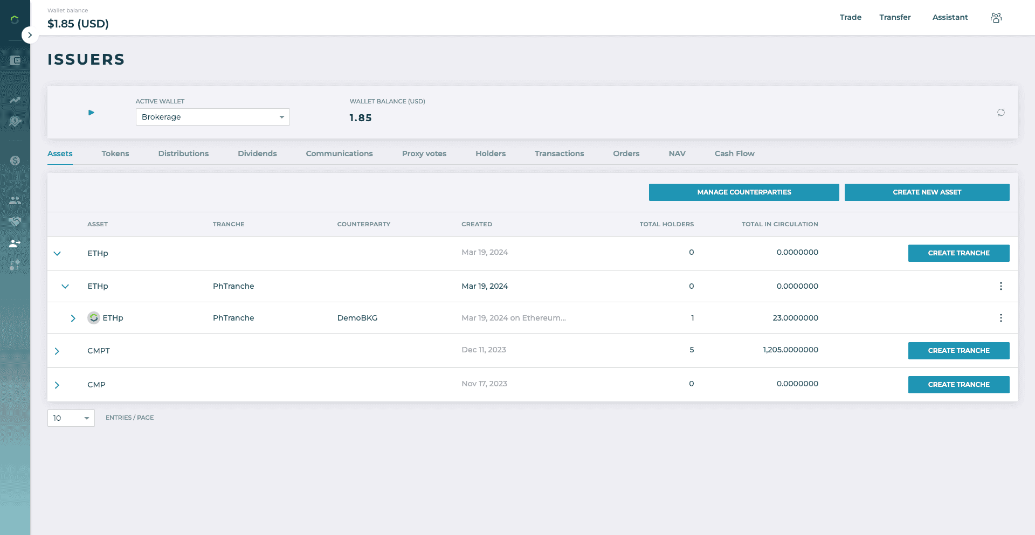Open the Communications tab
This screenshot has height=535, width=1035.
click(339, 154)
